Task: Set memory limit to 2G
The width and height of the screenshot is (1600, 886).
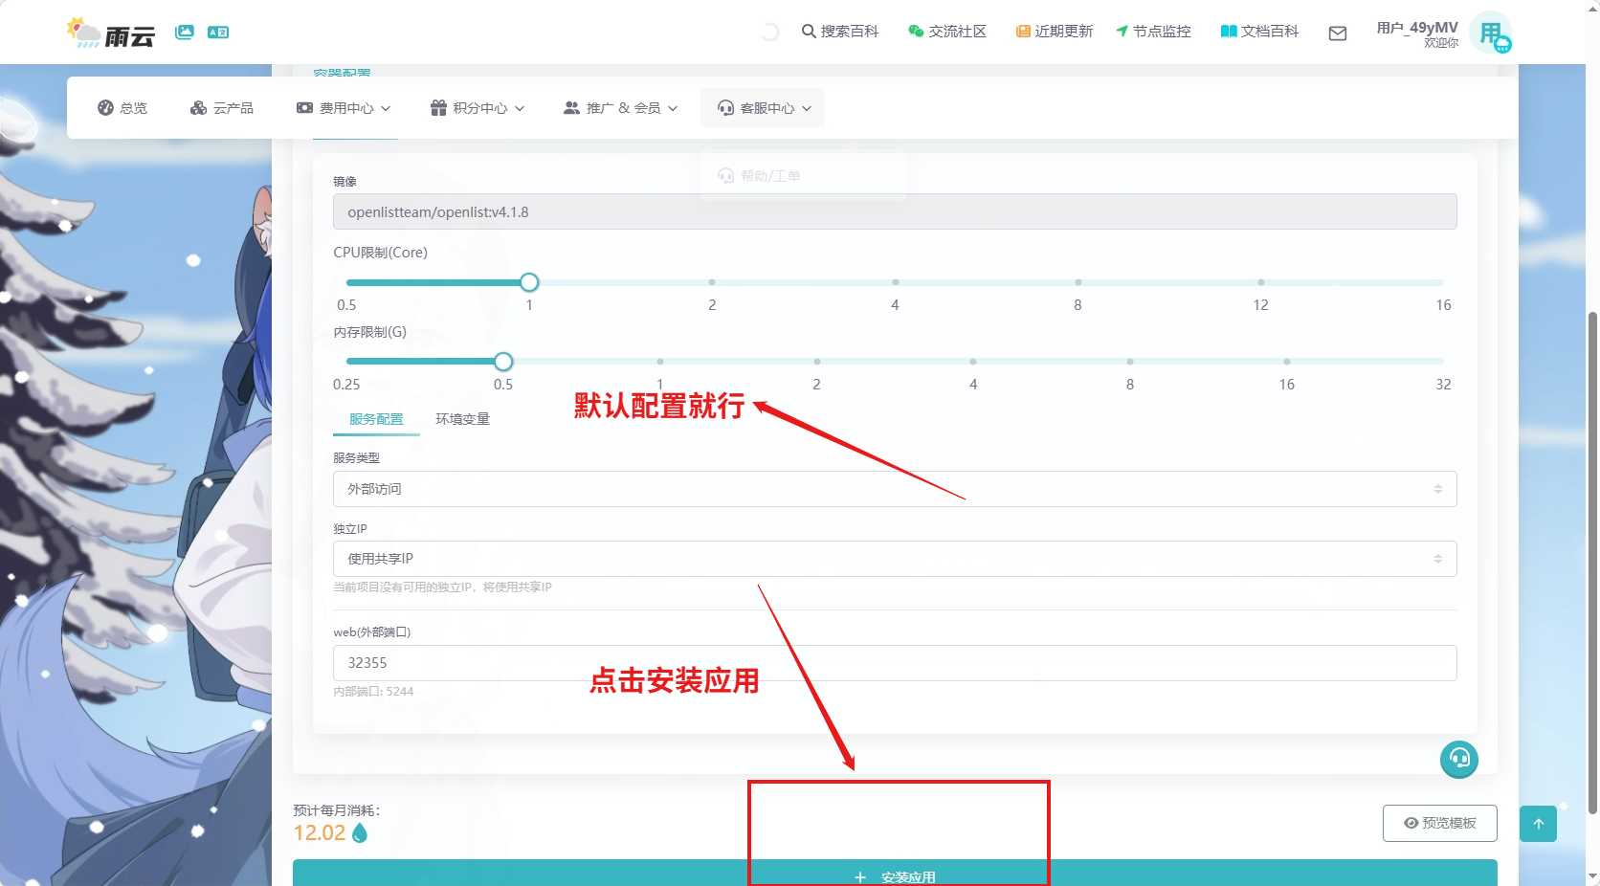Action: [816, 362]
